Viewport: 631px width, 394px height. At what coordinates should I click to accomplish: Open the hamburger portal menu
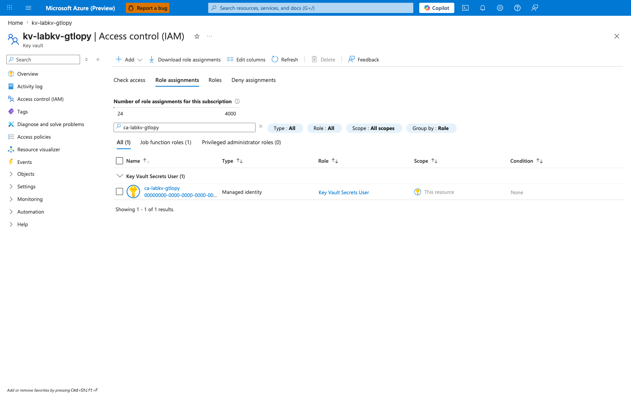tap(28, 8)
